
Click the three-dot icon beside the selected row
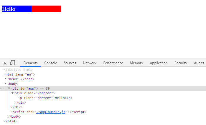pos(2,88)
